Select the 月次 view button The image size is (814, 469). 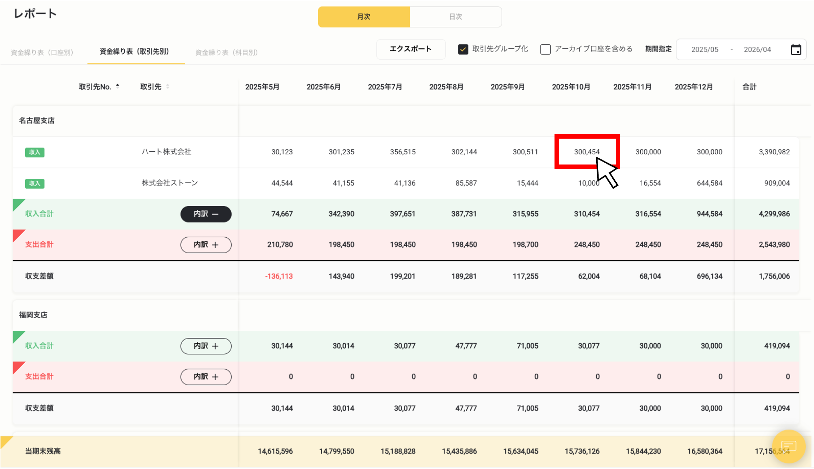(364, 16)
